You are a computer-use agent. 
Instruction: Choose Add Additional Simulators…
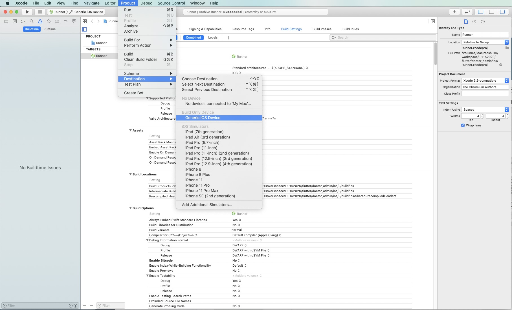tap(219, 205)
